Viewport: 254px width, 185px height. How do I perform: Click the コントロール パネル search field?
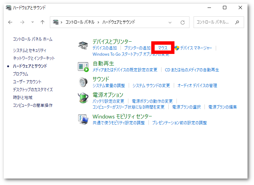coord(219,22)
